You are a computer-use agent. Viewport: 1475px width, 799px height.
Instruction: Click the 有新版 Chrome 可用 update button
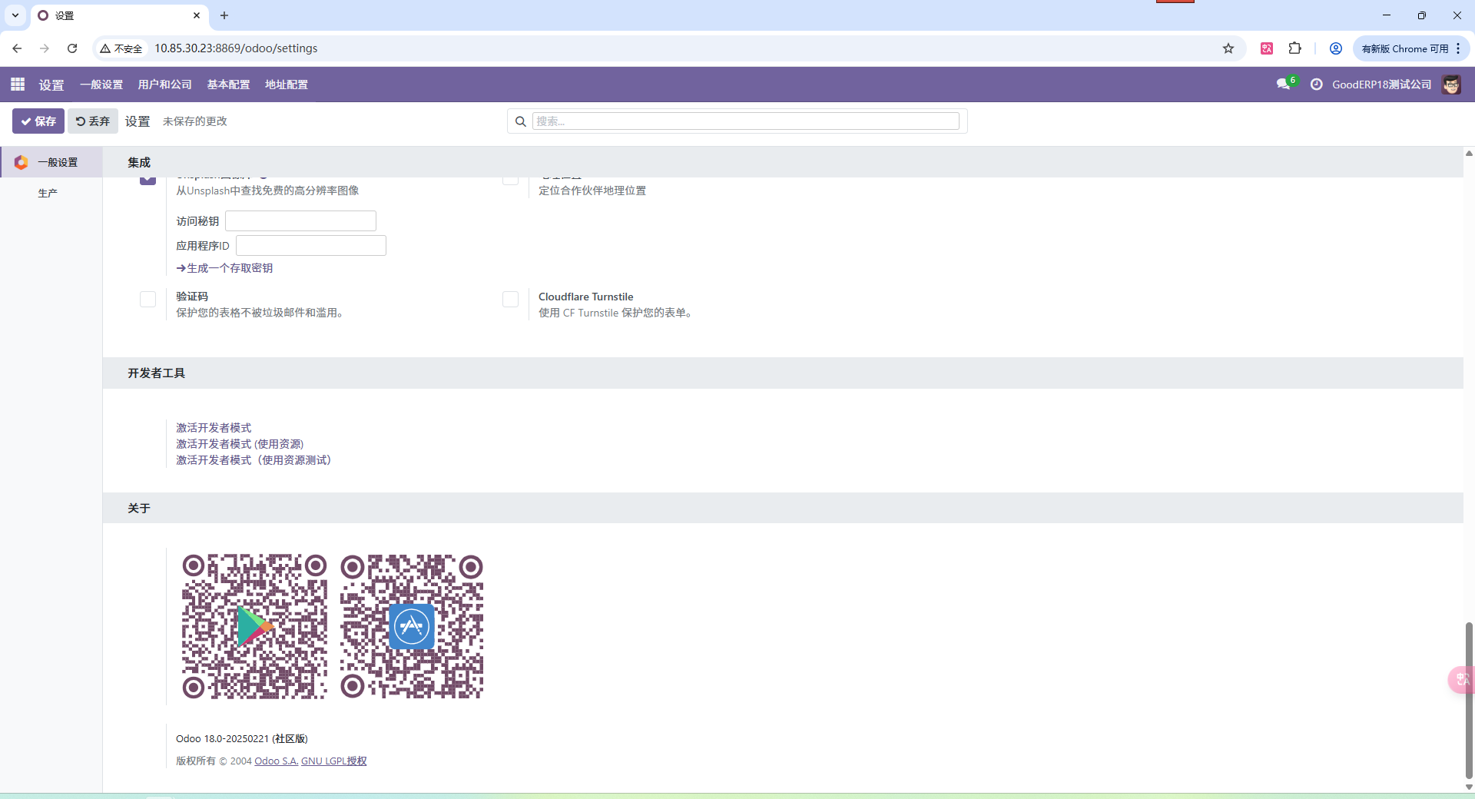point(1405,48)
